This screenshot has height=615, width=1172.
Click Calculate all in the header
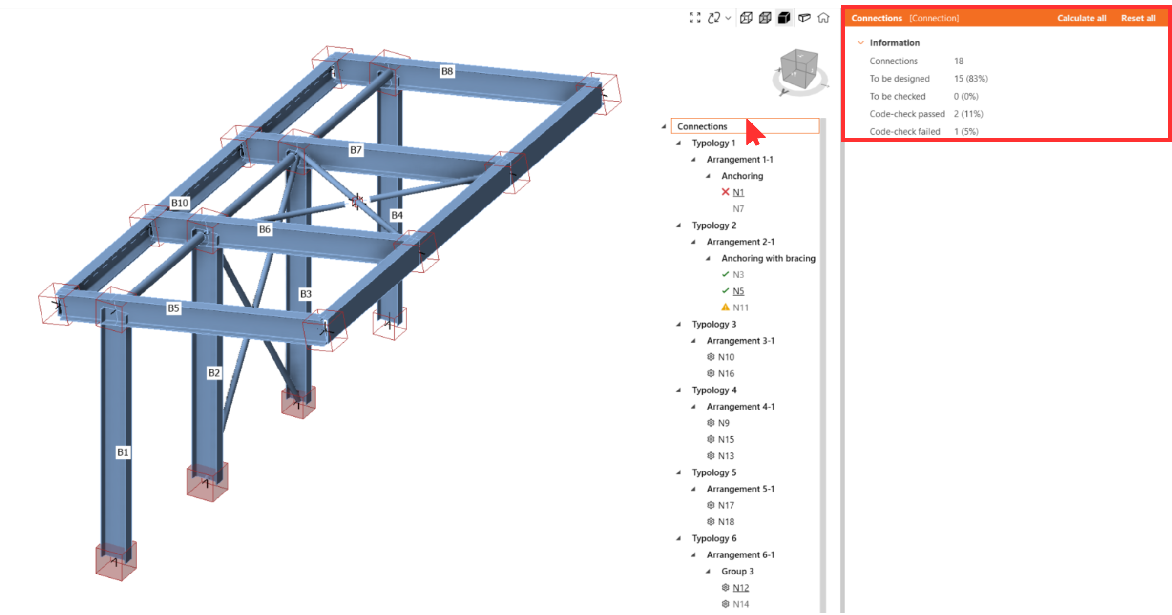tap(1081, 18)
